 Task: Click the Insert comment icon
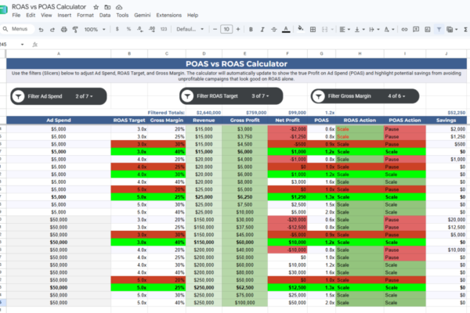point(416,30)
